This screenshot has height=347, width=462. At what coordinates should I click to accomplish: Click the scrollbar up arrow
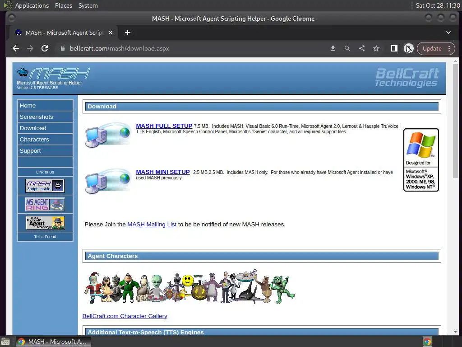456,61
